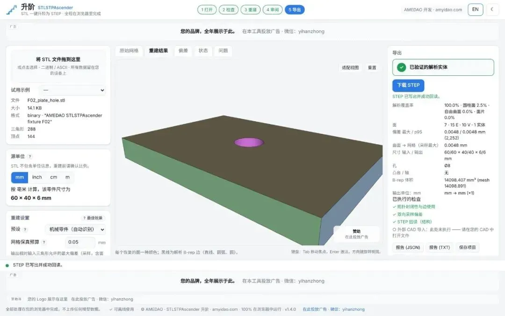Go to step 3 Rebuild
The height and width of the screenshot is (316, 505).
pyautogui.click(x=250, y=10)
